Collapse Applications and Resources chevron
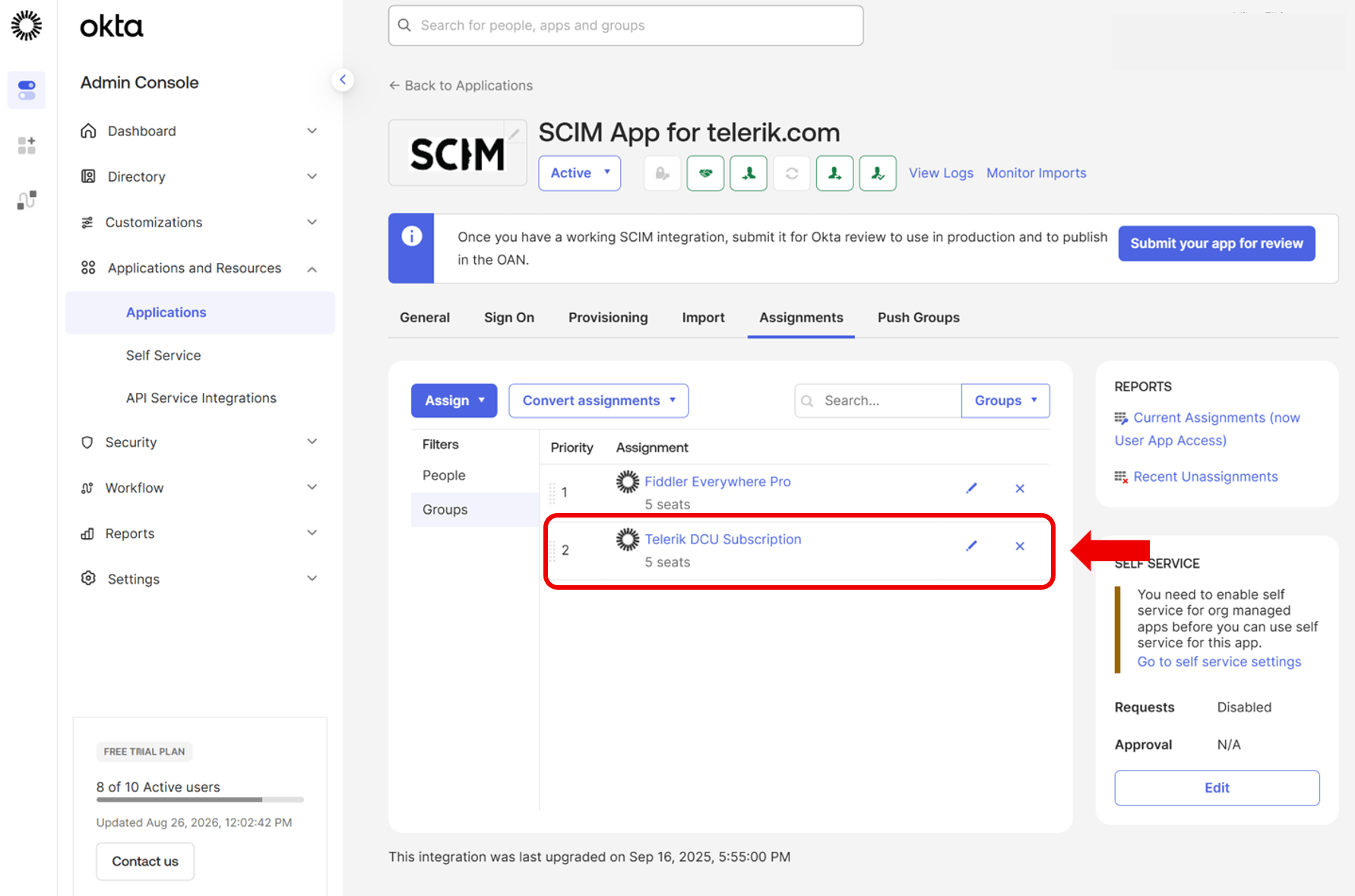Image resolution: width=1355 pixels, height=896 pixels. (x=312, y=269)
